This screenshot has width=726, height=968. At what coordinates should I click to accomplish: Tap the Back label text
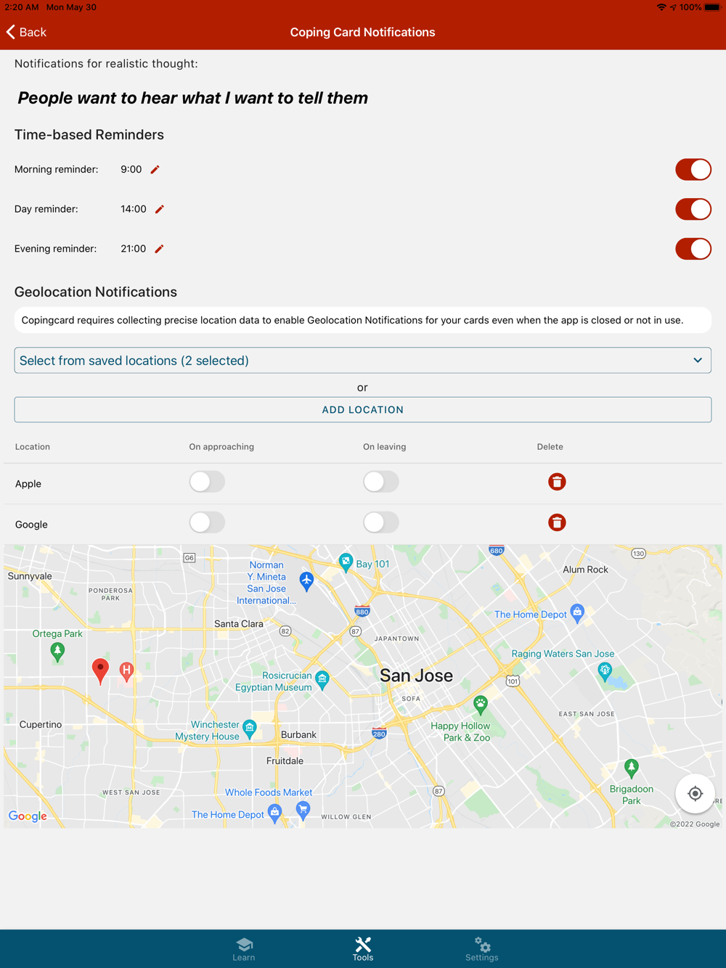pyautogui.click(x=33, y=32)
